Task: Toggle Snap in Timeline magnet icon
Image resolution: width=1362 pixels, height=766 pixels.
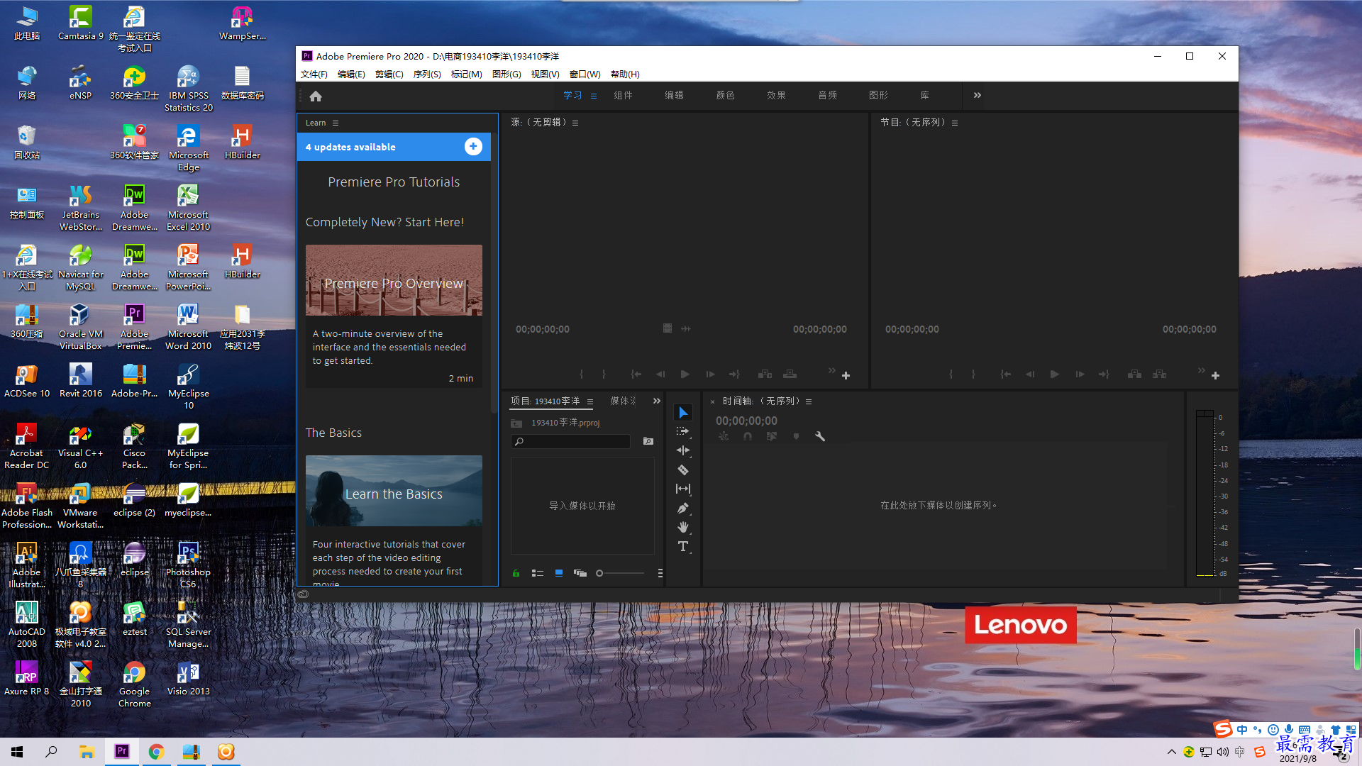Action: [x=748, y=436]
